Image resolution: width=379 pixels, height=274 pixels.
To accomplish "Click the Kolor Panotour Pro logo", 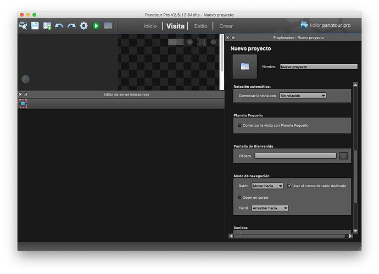I will (325, 25).
